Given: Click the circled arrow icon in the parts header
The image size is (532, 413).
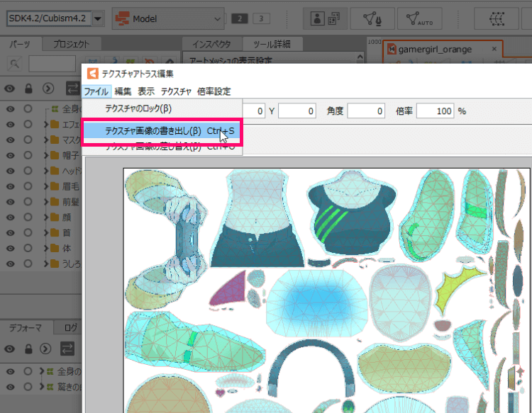Looking at the screenshot, I should [x=48, y=89].
